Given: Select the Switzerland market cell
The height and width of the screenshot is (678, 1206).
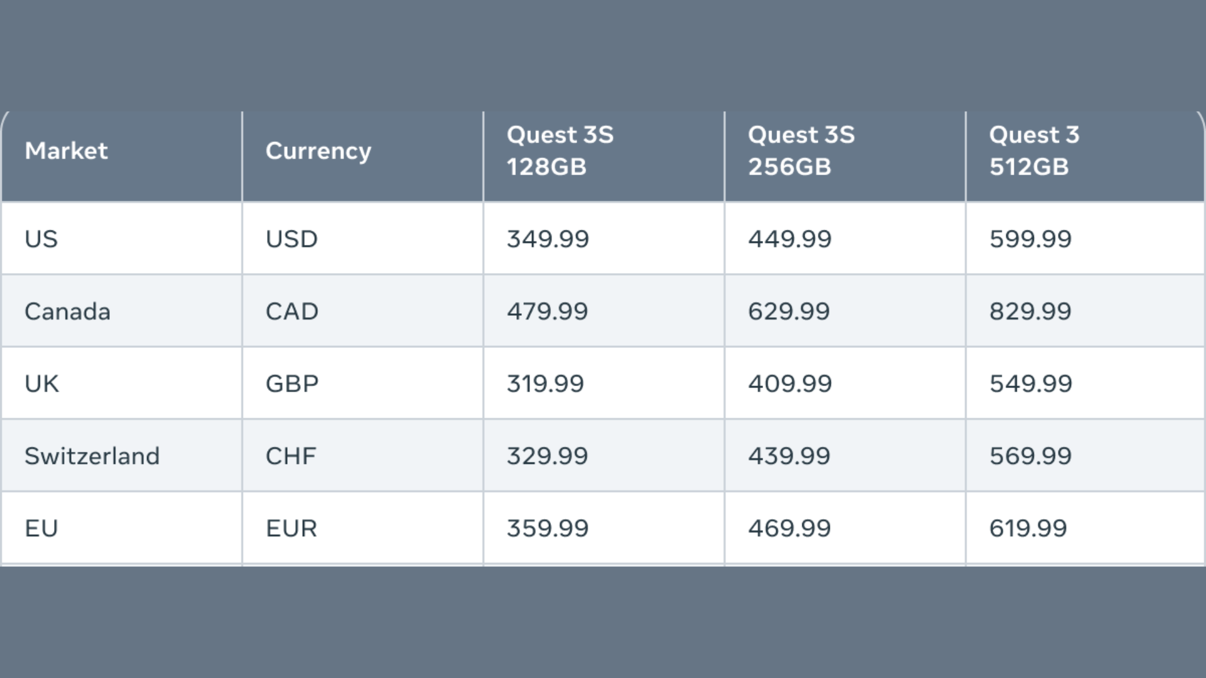Looking at the screenshot, I should point(92,456).
